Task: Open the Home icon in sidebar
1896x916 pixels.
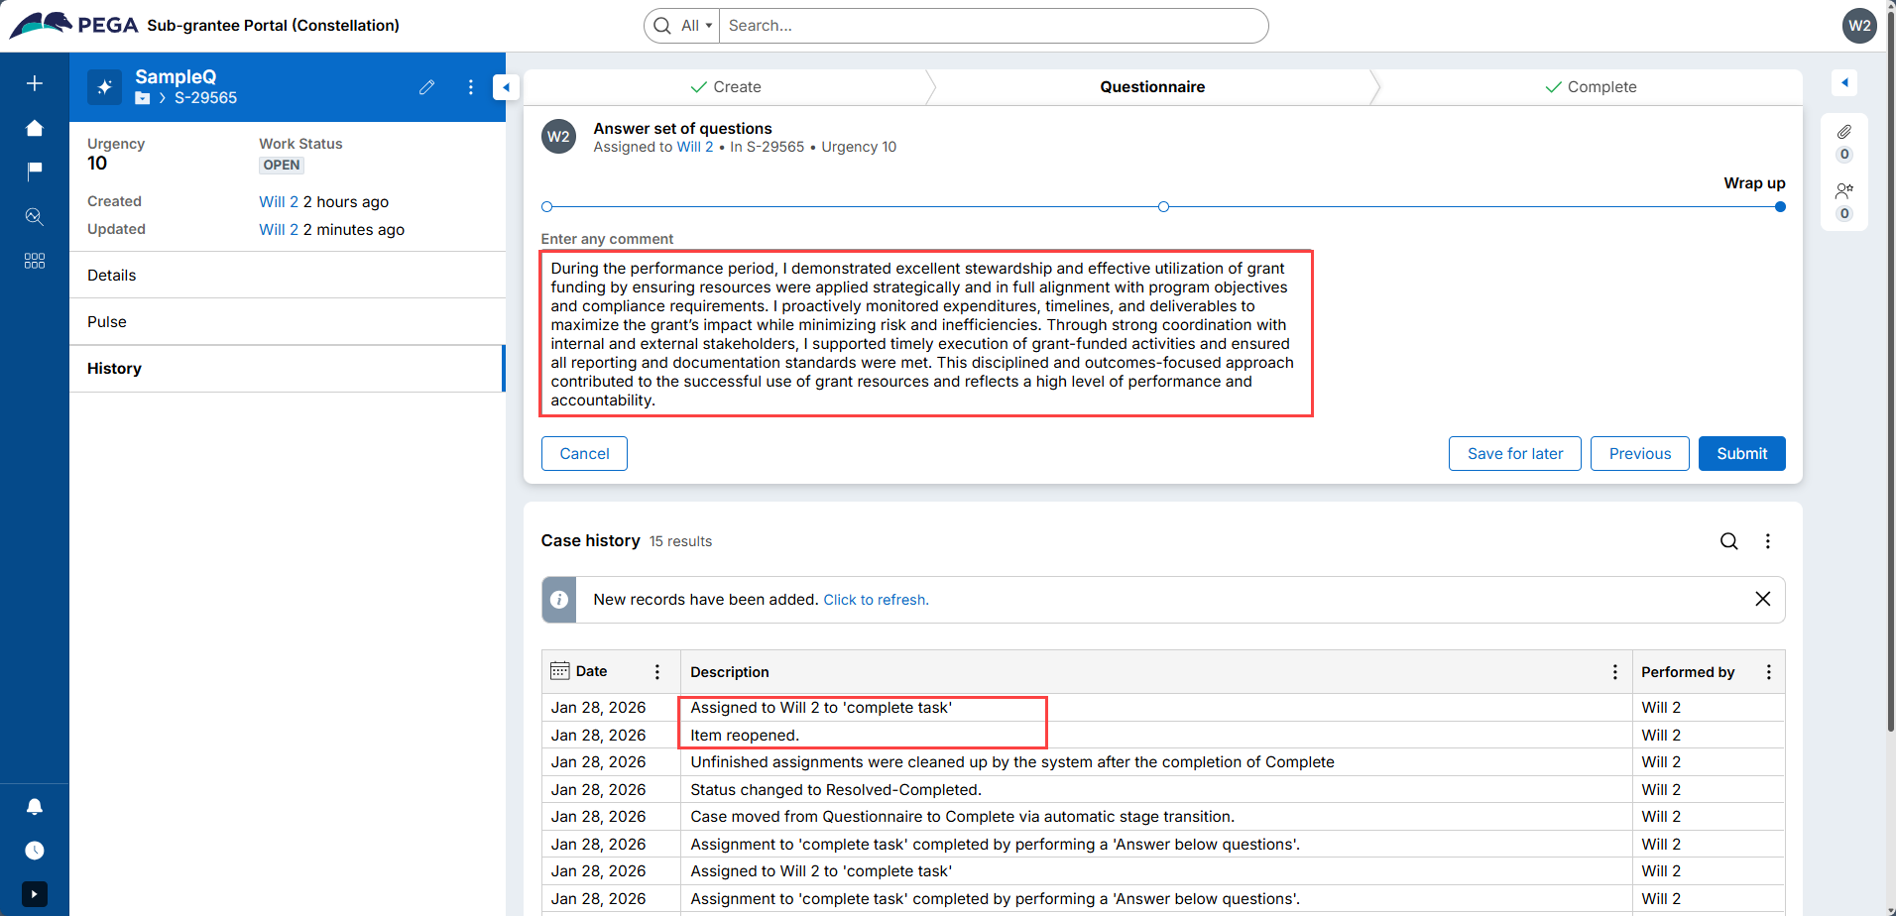Action: [35, 128]
